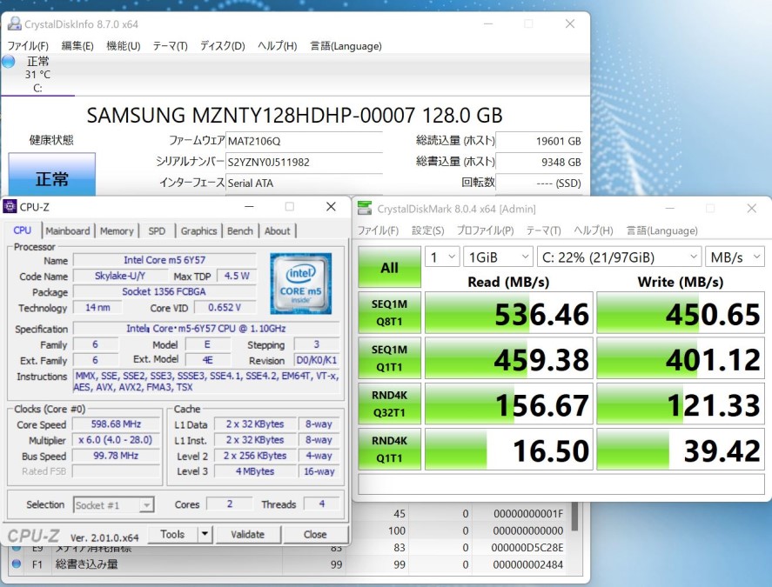The image size is (772, 587).
Task: Click the interface field Serial ATA
Action: [x=304, y=183]
